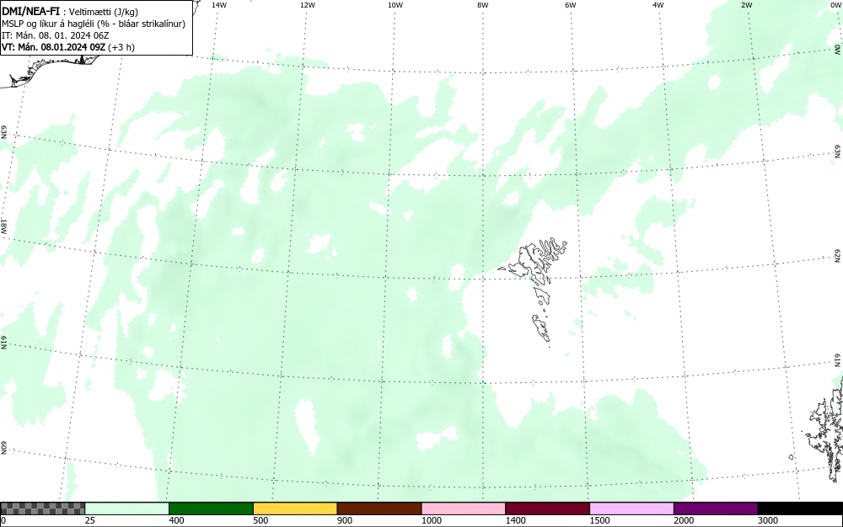Click the Veltimætti (J/kg) label
843x527 pixels.
pyautogui.click(x=104, y=12)
